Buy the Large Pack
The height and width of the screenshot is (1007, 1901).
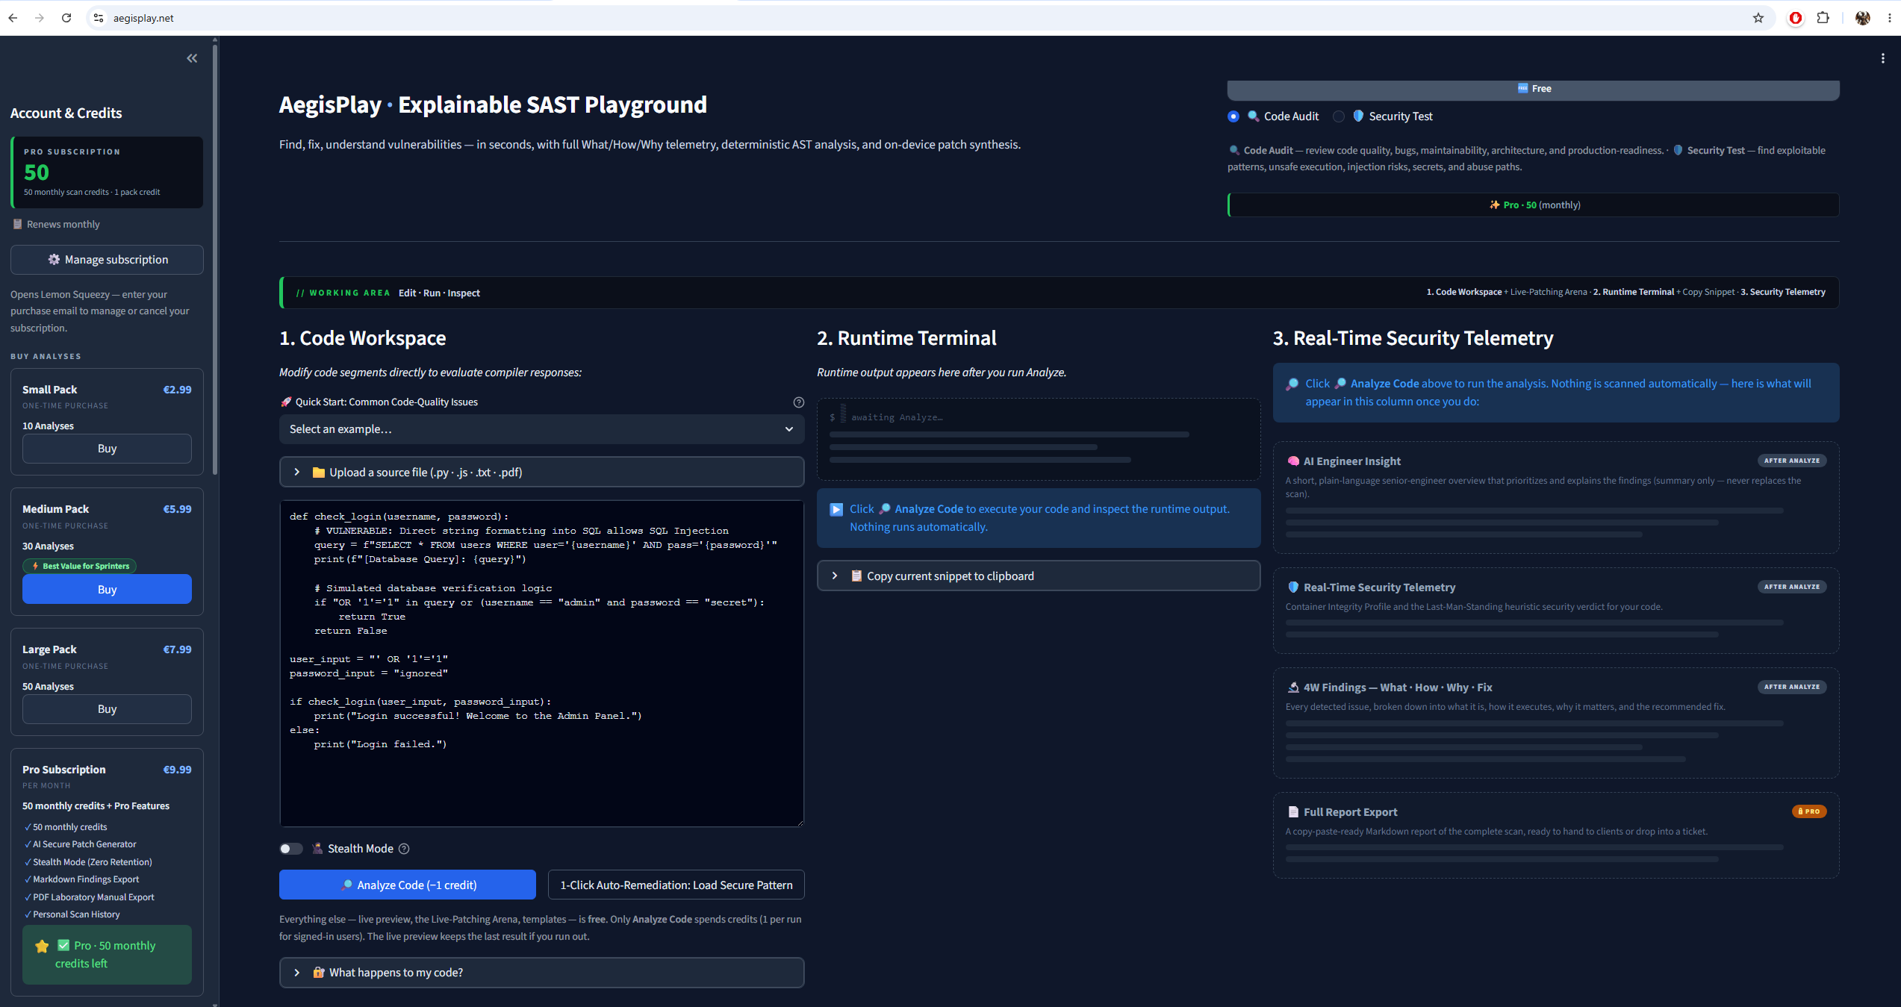(107, 709)
